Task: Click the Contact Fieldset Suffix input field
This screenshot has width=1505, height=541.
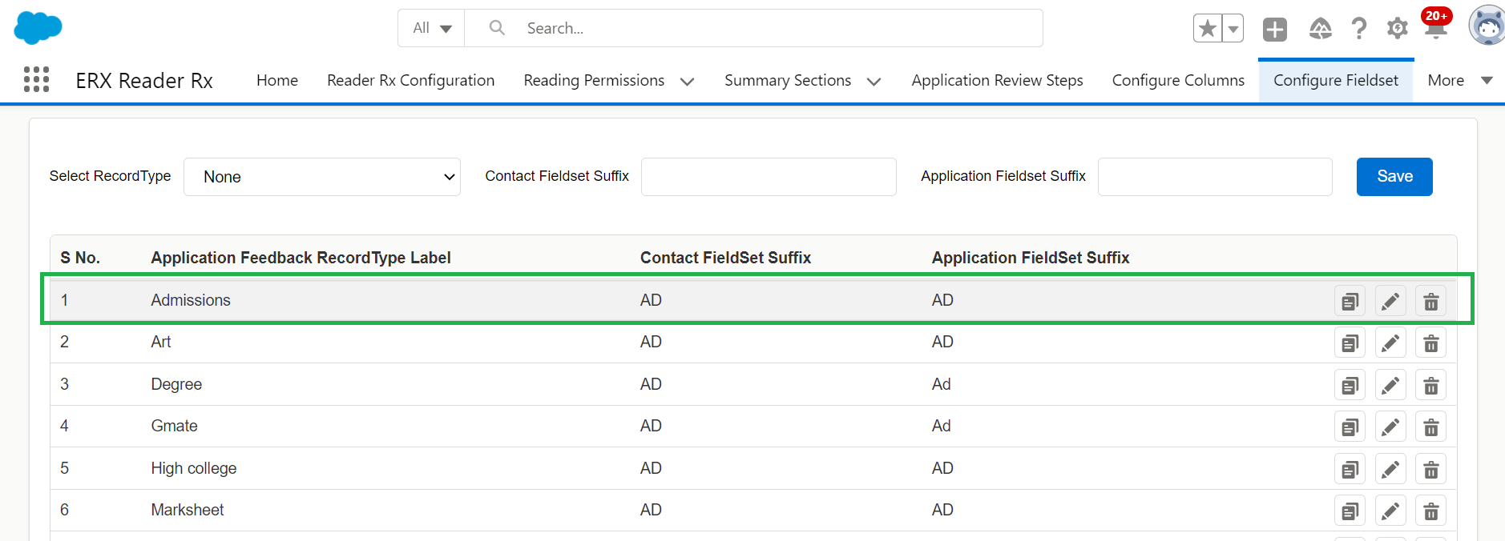Action: 768,177
